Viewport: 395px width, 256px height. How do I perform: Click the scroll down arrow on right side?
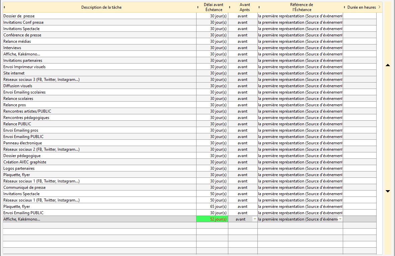point(388,191)
